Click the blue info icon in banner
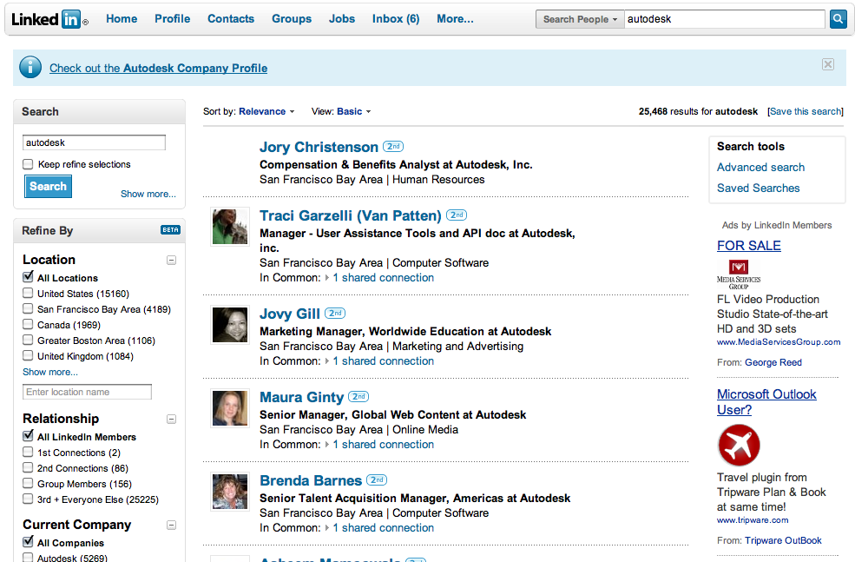The width and height of the screenshot is (855, 562). pyautogui.click(x=30, y=67)
